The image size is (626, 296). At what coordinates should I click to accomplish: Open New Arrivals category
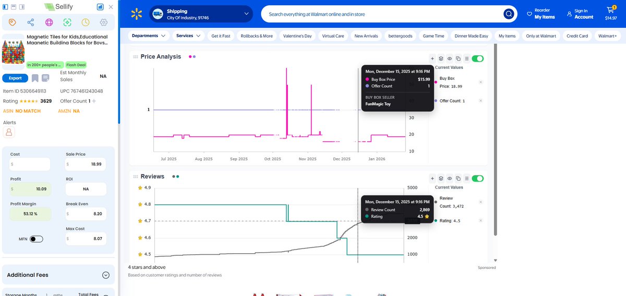click(366, 36)
